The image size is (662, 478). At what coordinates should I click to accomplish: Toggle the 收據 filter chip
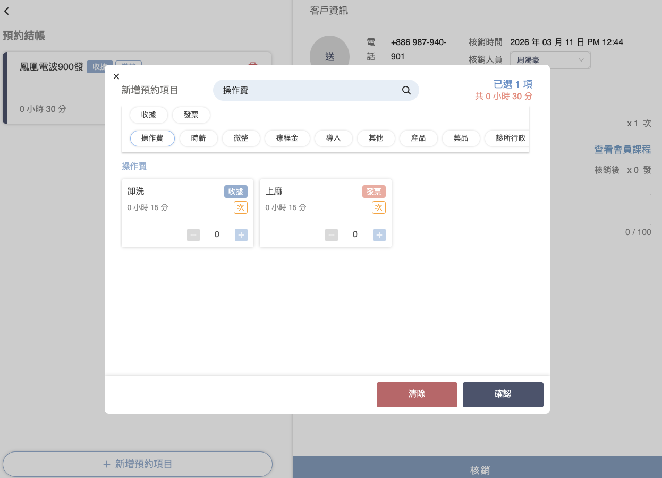149,115
